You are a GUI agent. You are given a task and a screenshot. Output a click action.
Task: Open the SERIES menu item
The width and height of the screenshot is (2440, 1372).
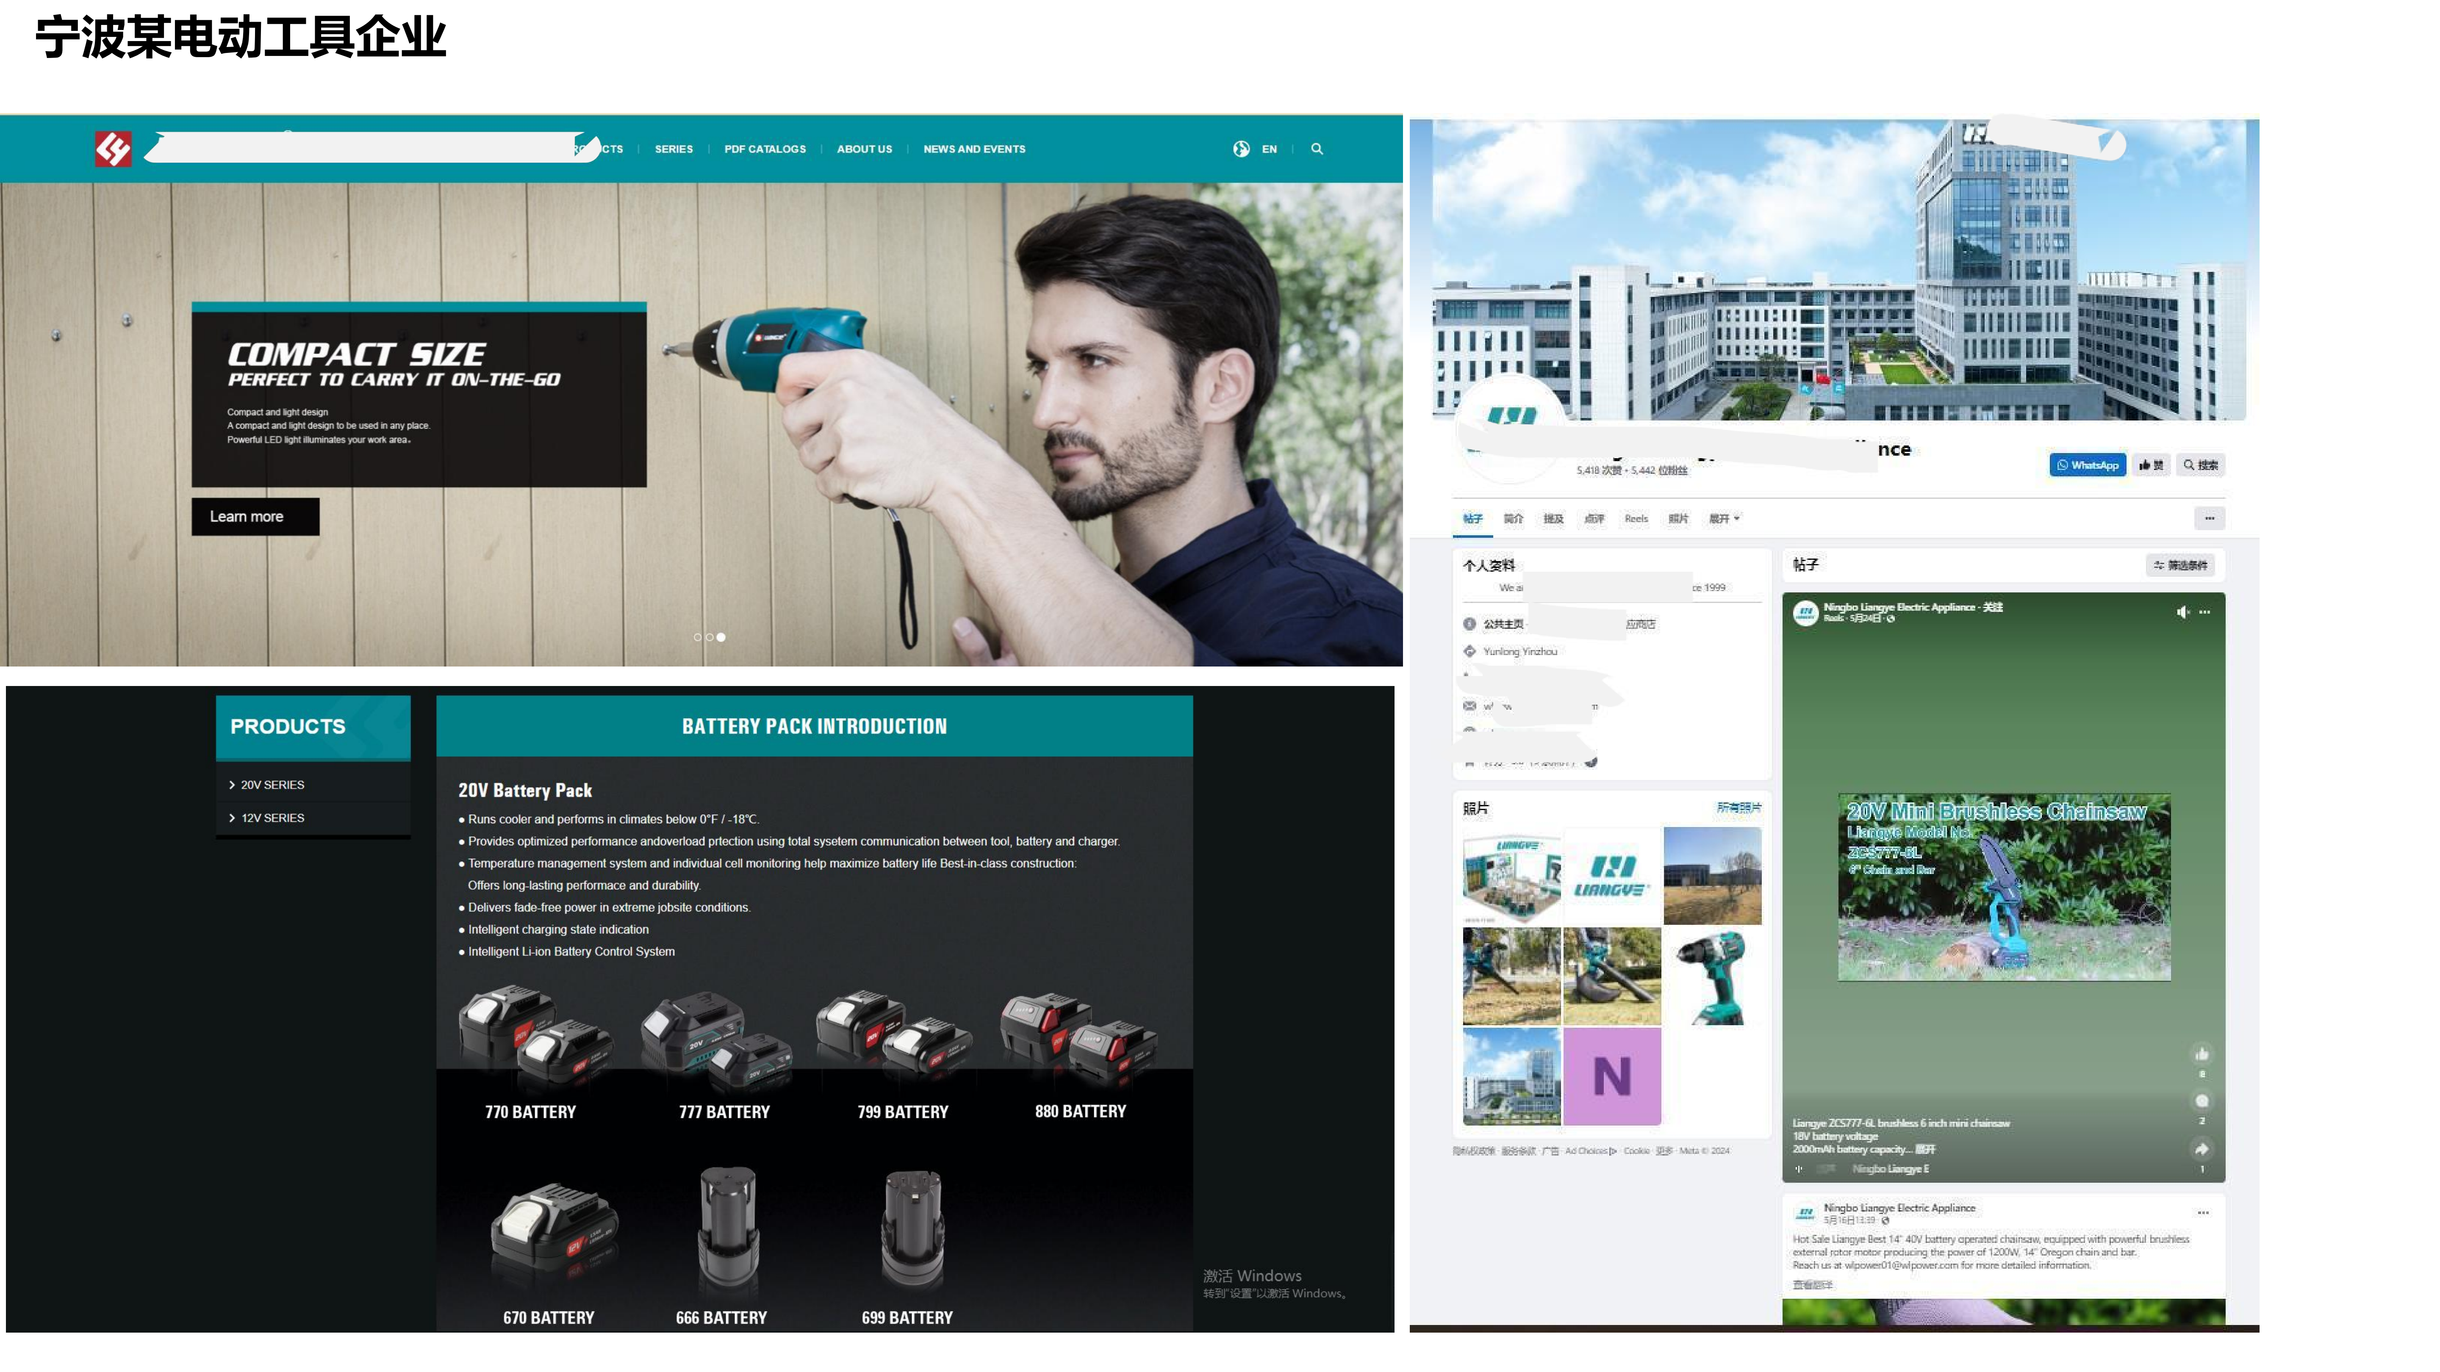tap(674, 149)
